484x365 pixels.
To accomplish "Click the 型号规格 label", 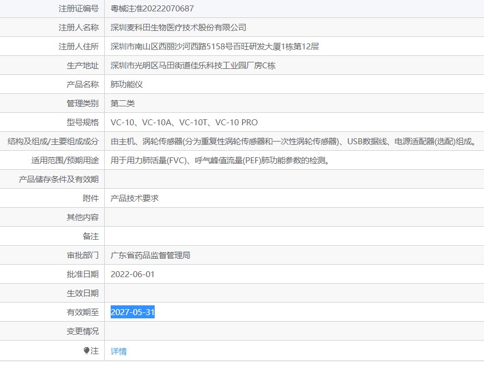I will coord(82,123).
